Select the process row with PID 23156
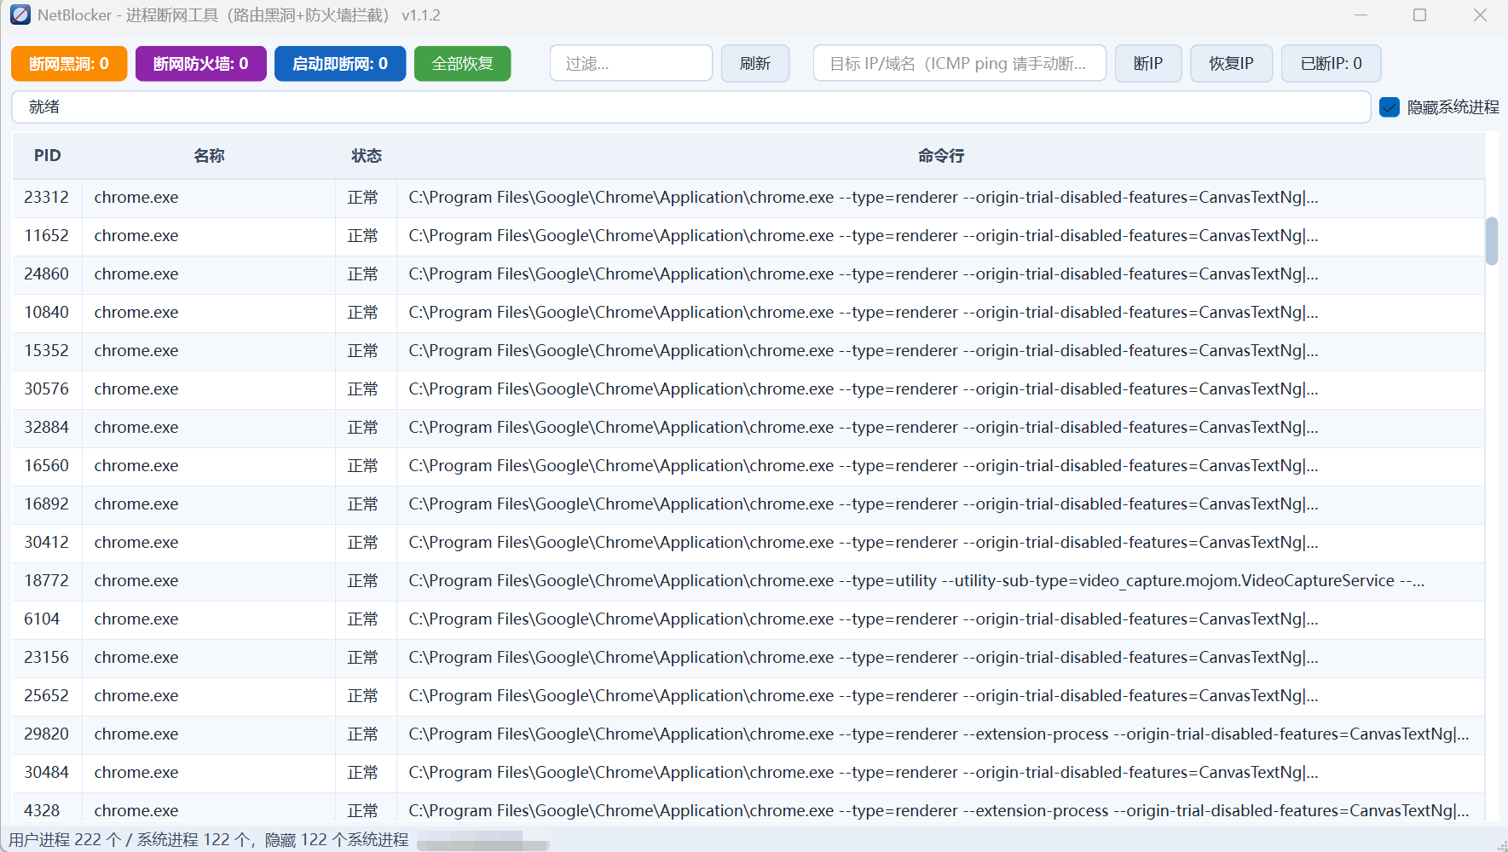Screen dimensions: 1508x852 (x=748, y=658)
